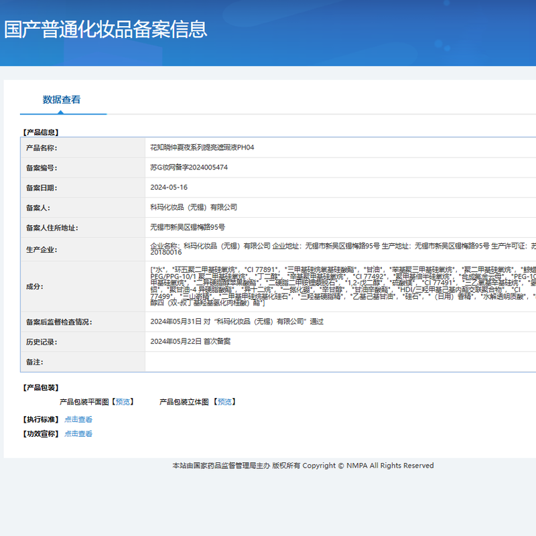Click 点击查看 next to 执行标准

pyautogui.click(x=78, y=419)
